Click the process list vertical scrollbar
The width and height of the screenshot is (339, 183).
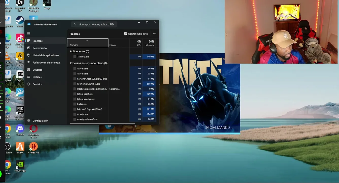pyautogui.click(x=158, y=62)
